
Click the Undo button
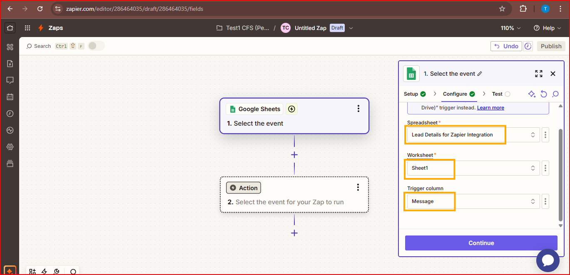[506, 46]
